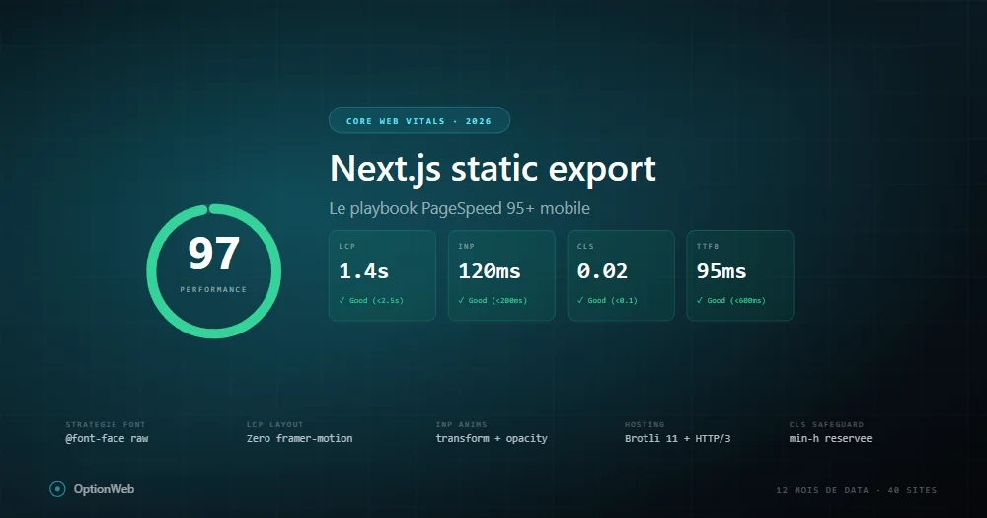The image size is (987, 518).
Task: Click the CLS SAFEGUARD label
Action: (x=826, y=425)
